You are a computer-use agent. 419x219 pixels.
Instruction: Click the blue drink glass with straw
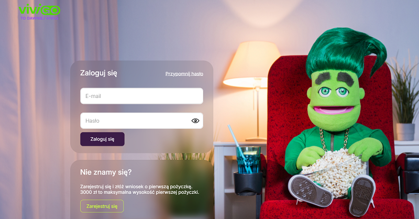(248, 160)
